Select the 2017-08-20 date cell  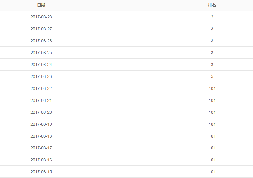[41, 112]
